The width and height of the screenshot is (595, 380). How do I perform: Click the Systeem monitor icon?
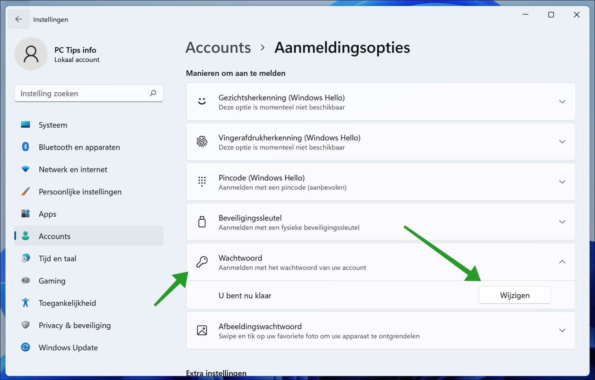coord(26,125)
